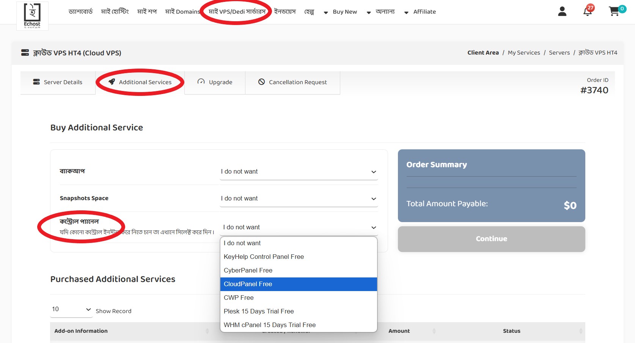Choose 'I do not want' in control panel list
This screenshot has height=343, width=635.
[299, 243]
